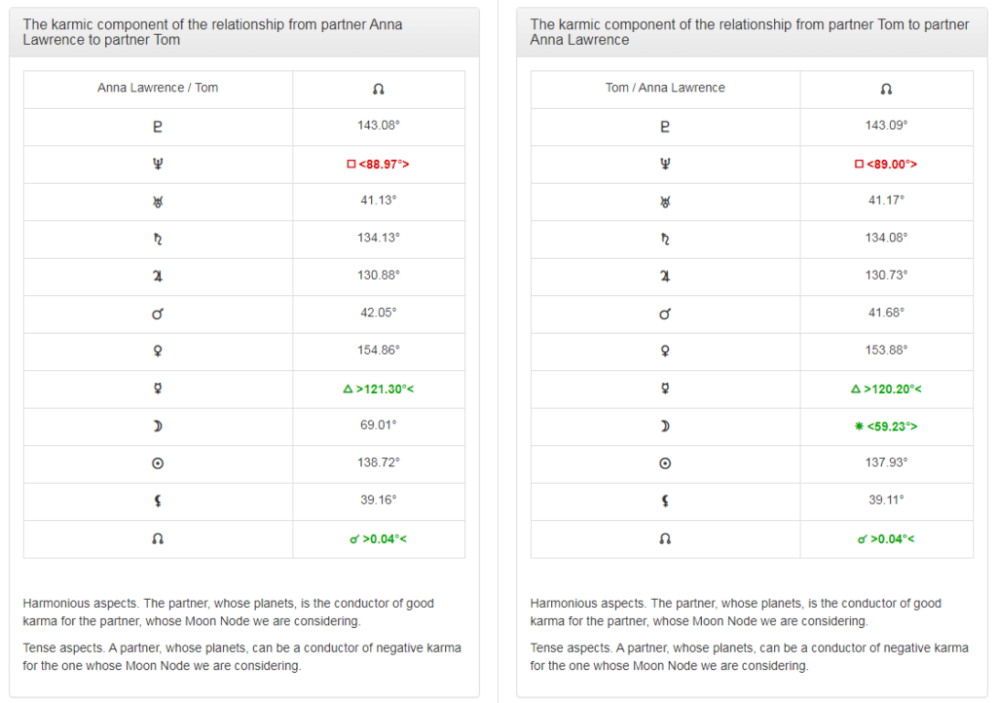
Task: Select the Venus glyph in the left table
Action: pyautogui.click(x=158, y=351)
